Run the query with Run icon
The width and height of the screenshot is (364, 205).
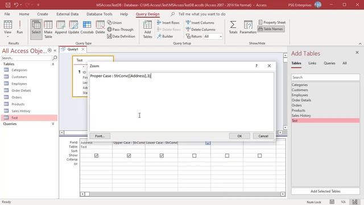click(x=20, y=27)
